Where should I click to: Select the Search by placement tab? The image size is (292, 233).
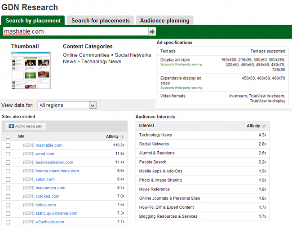click(x=33, y=21)
